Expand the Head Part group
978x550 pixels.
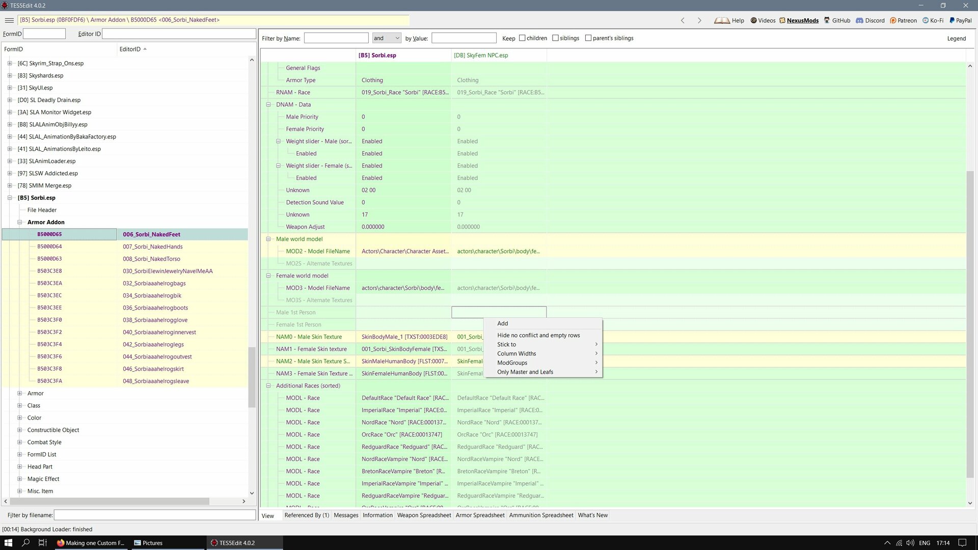pyautogui.click(x=20, y=467)
